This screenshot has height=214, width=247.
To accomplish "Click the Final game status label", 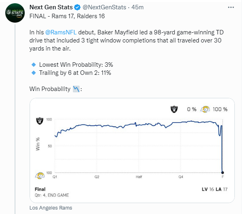I will click(x=40, y=189).
